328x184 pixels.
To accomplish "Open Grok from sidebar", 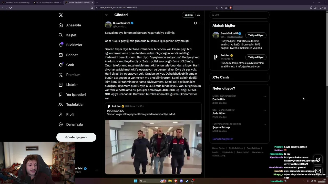I will (66, 65).
